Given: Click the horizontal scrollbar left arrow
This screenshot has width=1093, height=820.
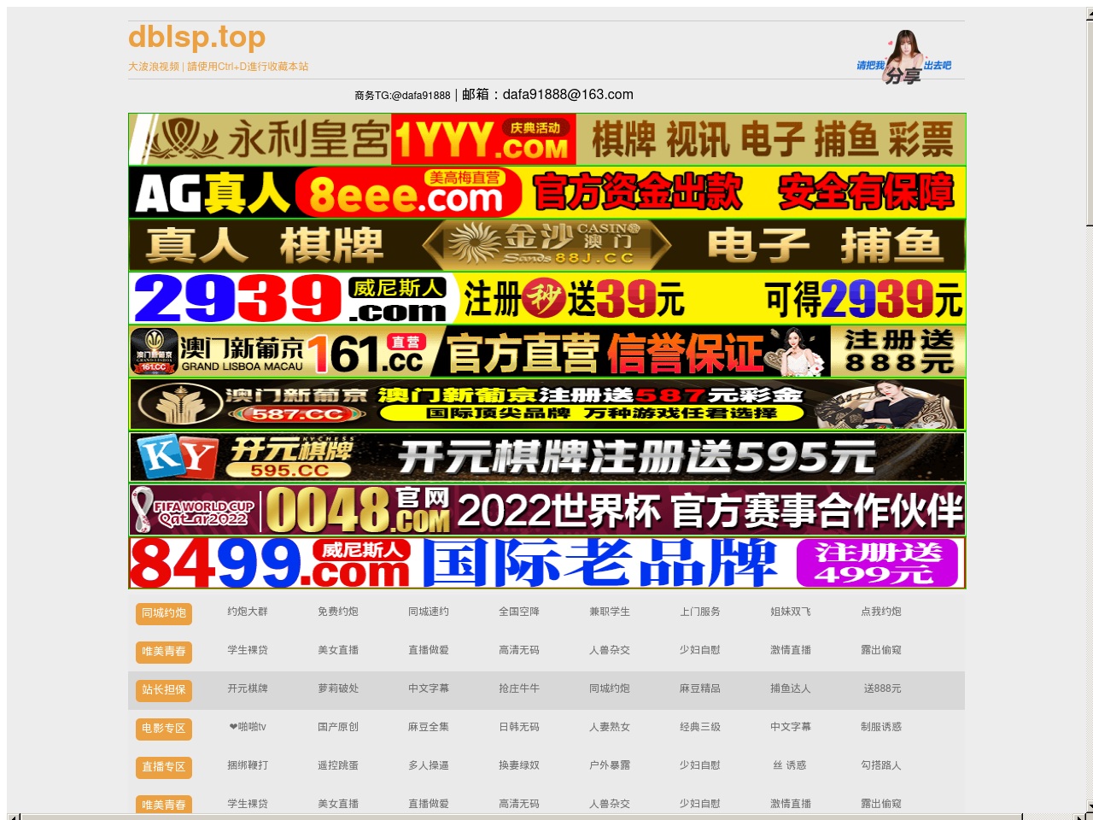Looking at the screenshot, I should coord(13,817).
